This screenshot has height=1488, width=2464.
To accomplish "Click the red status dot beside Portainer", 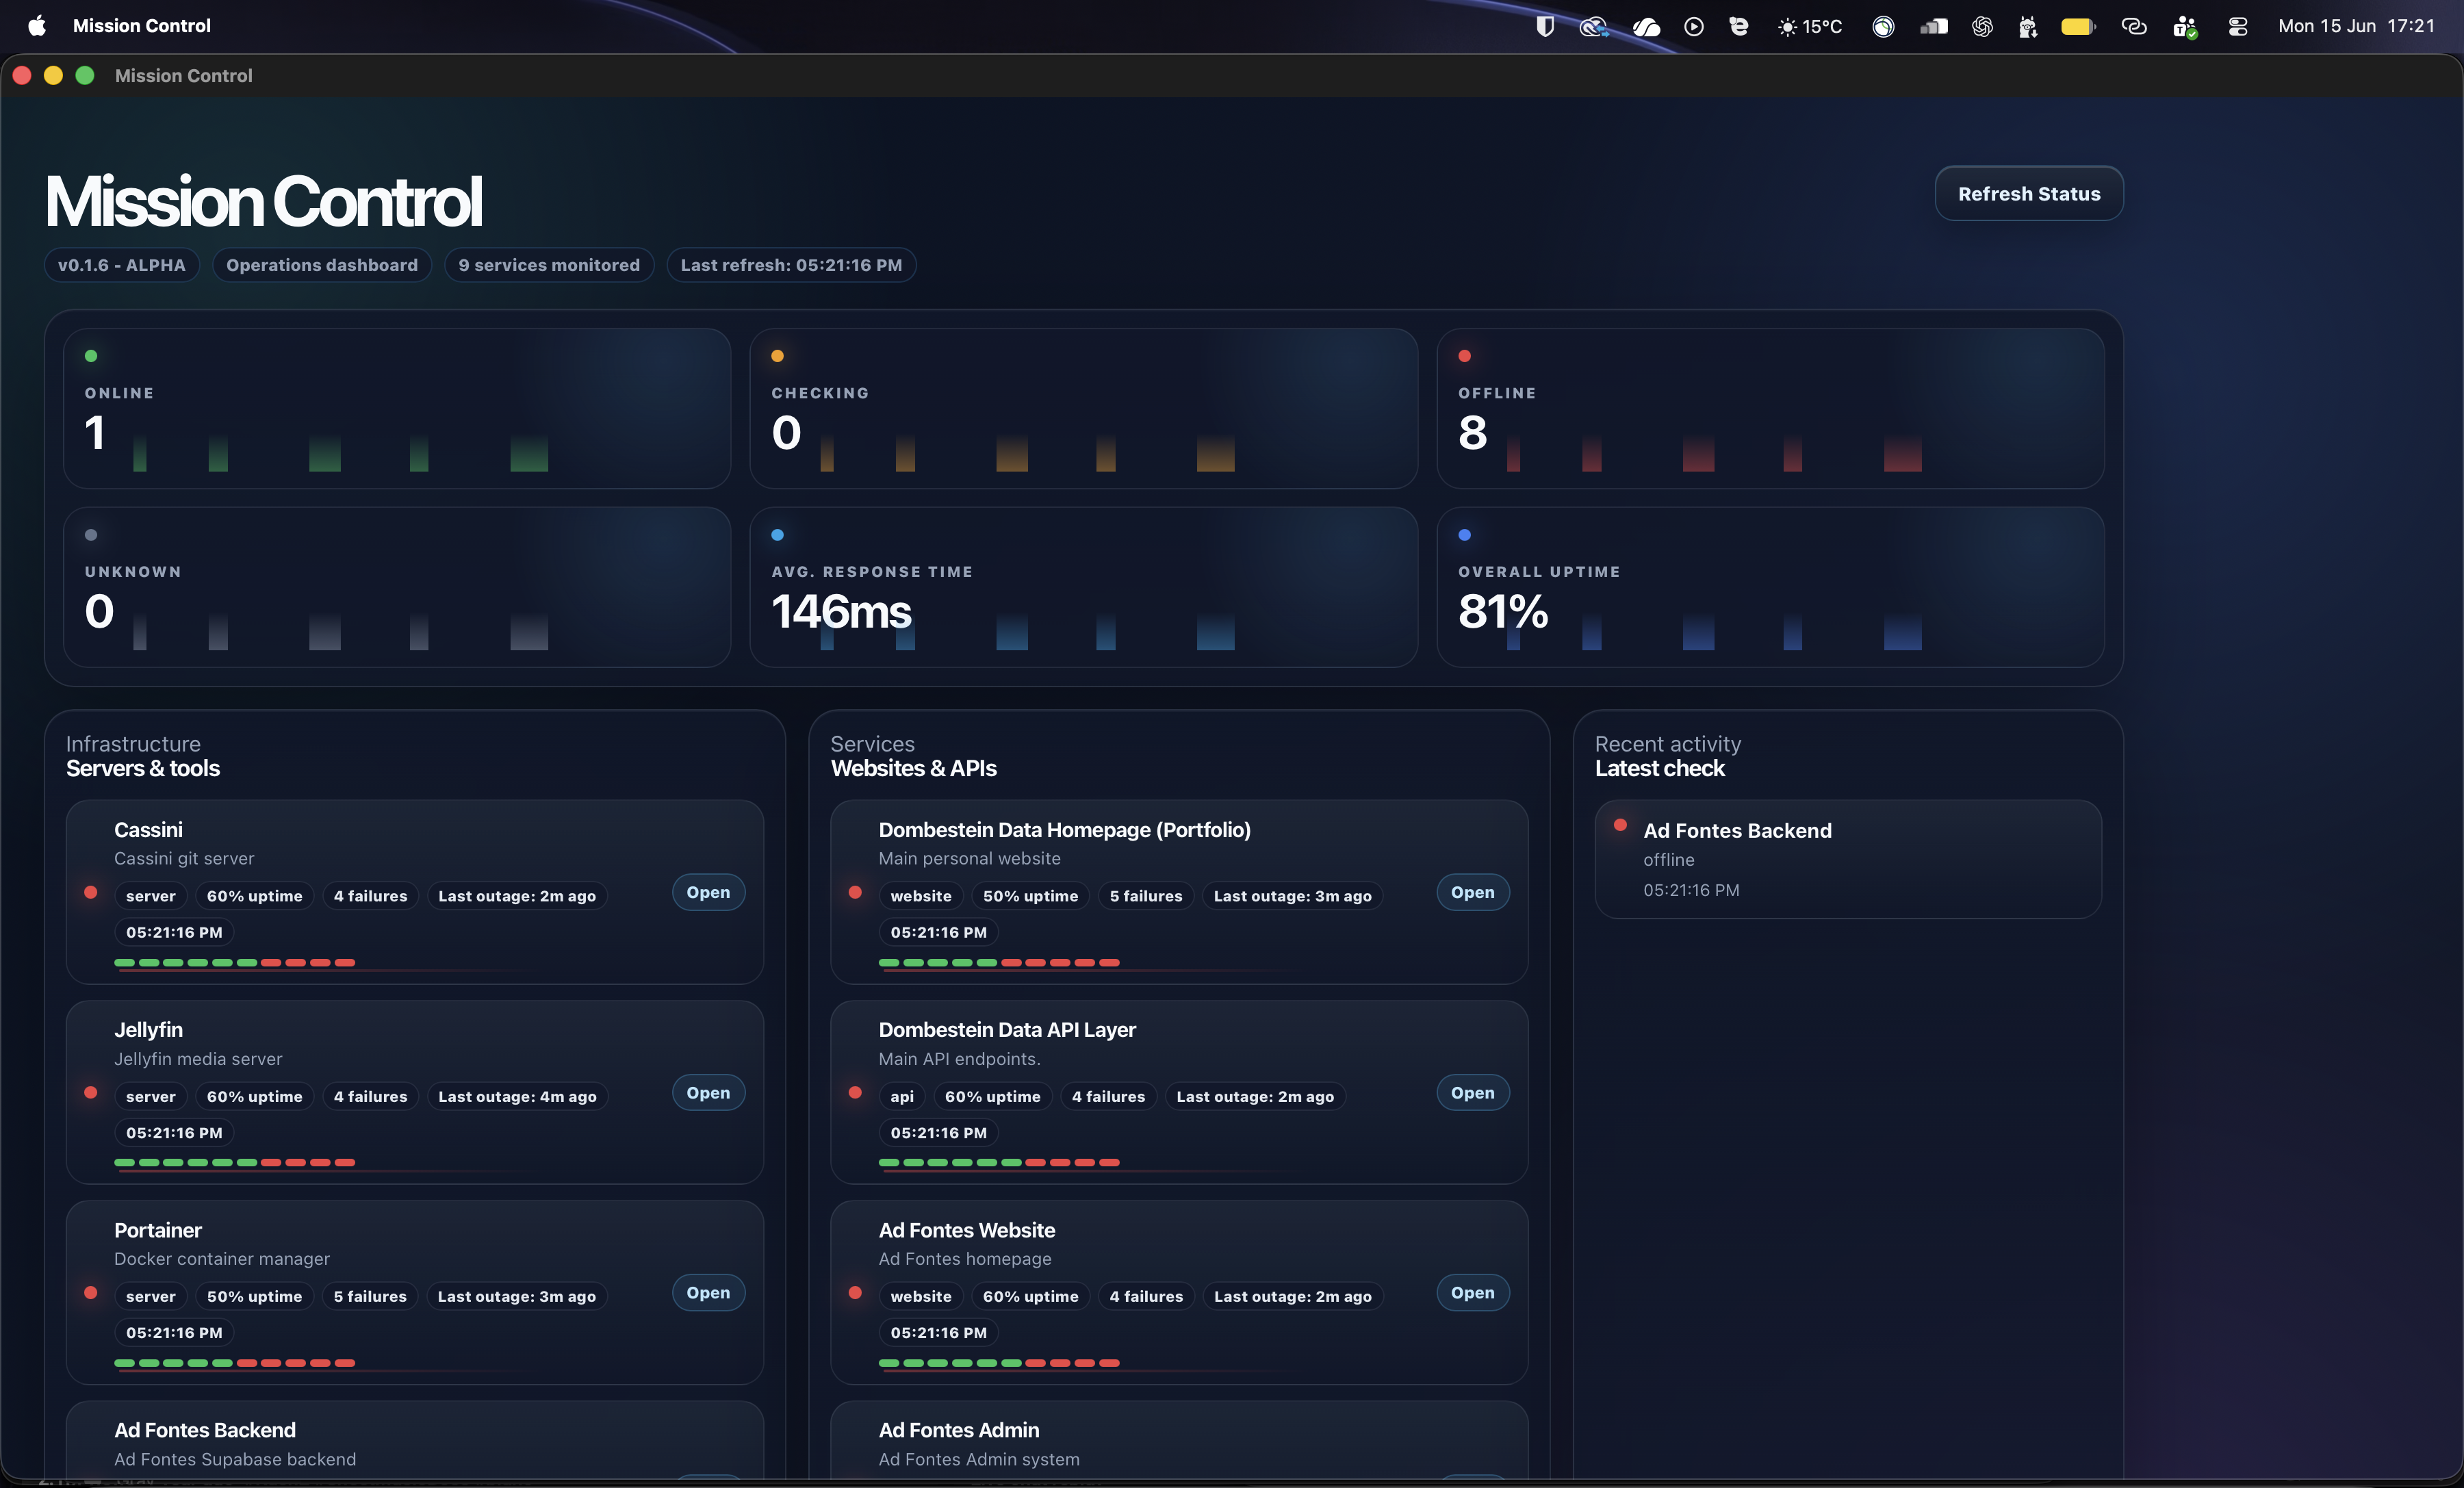I will (x=91, y=1292).
